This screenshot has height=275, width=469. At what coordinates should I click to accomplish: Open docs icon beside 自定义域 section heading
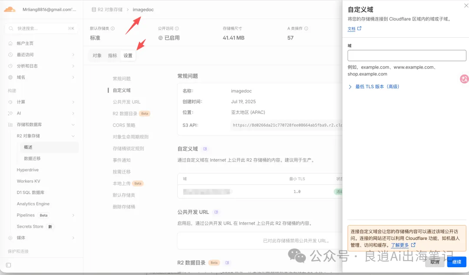(205, 149)
